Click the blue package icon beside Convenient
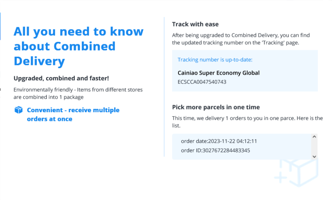This screenshot has width=332, height=200. coord(18,110)
